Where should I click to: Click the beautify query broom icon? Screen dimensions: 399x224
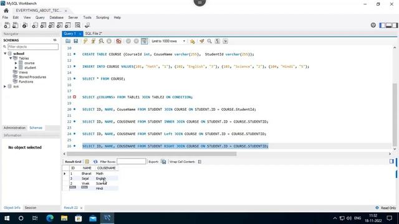point(202,41)
